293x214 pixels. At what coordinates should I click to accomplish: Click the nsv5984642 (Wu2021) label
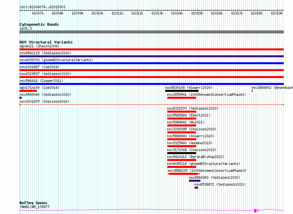(x=186, y=122)
